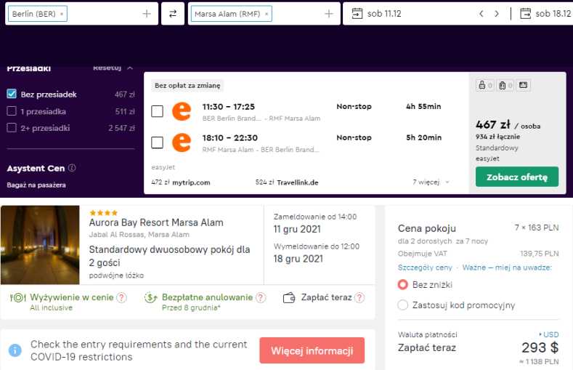Choose Zastosuj kod promocyjny option
The width and height of the screenshot is (573, 370).
(403, 305)
